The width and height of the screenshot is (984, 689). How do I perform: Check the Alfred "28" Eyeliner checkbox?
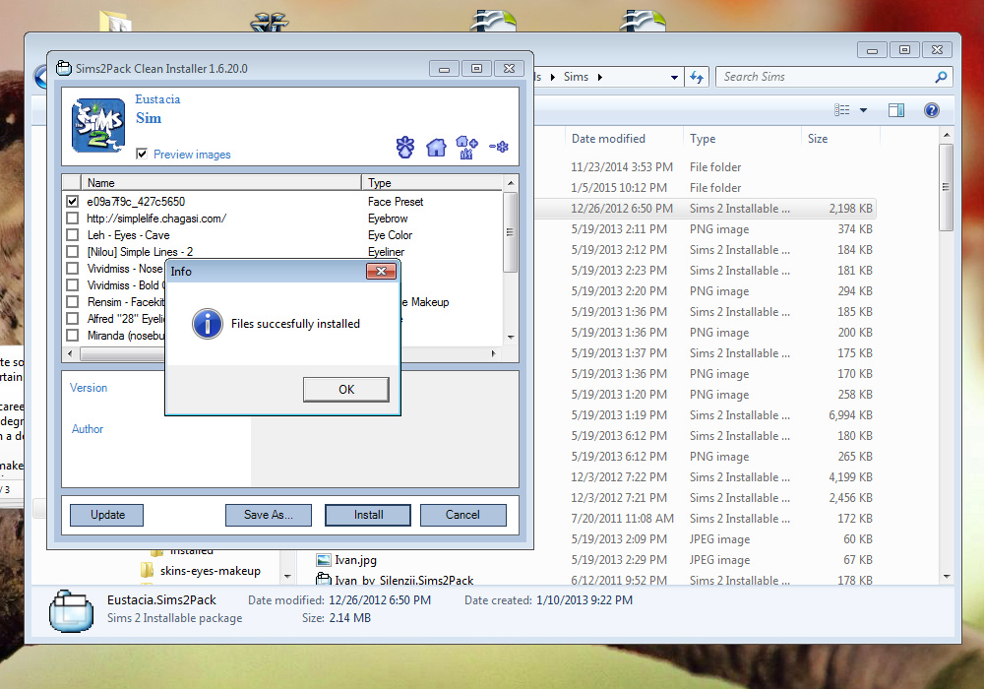point(72,319)
